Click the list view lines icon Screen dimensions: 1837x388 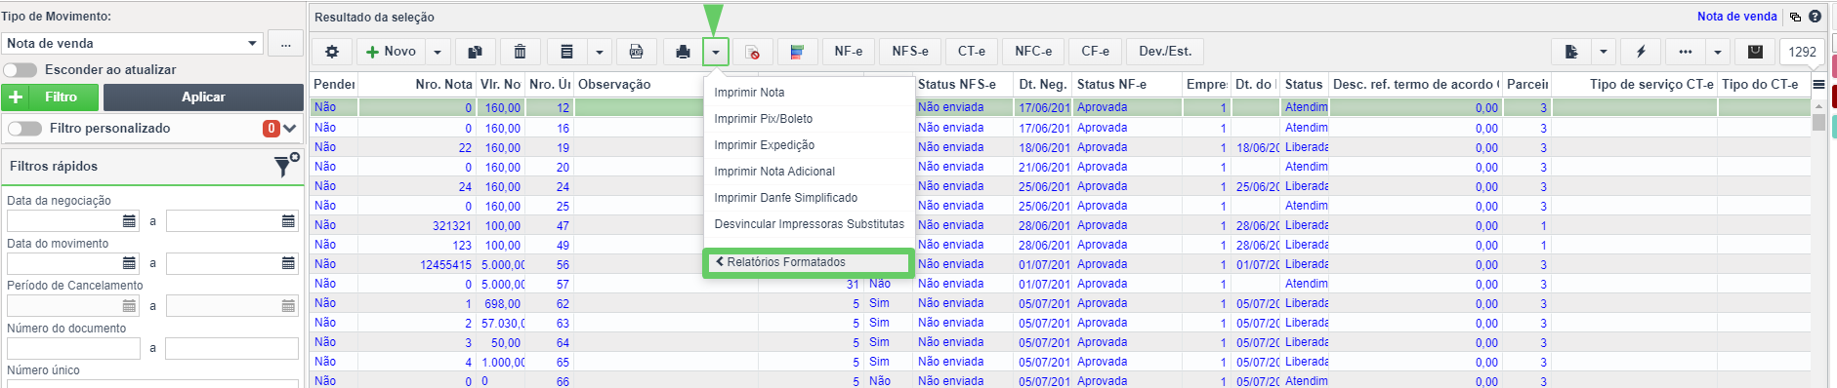pos(566,52)
